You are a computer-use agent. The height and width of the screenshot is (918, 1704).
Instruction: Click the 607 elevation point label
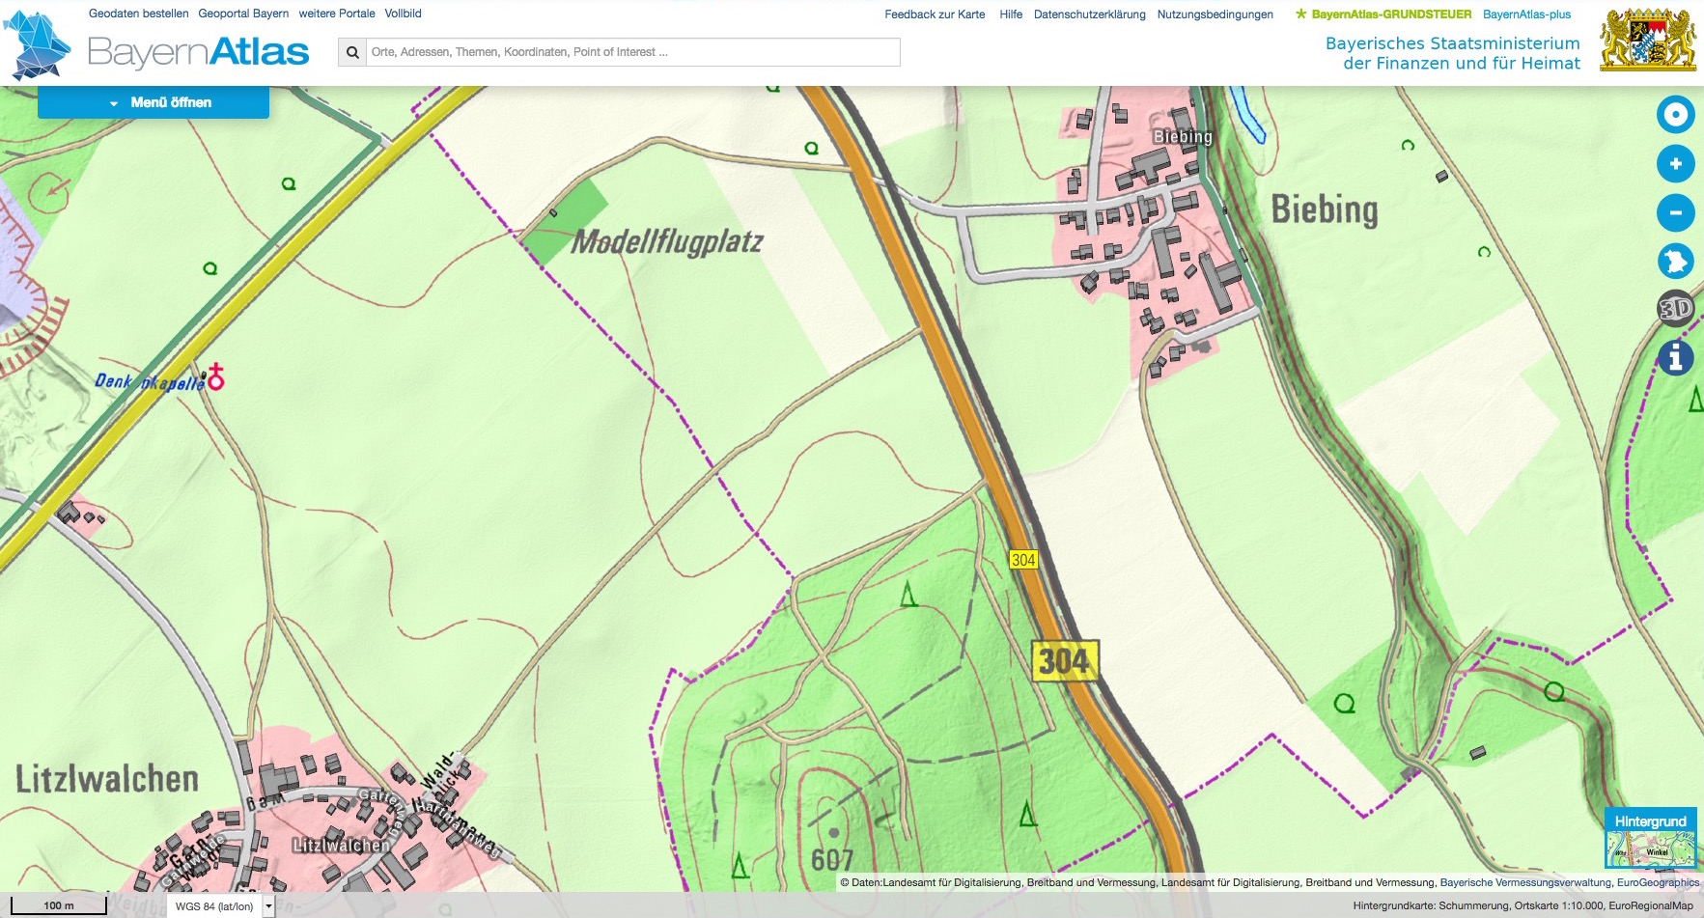pyautogui.click(x=832, y=860)
